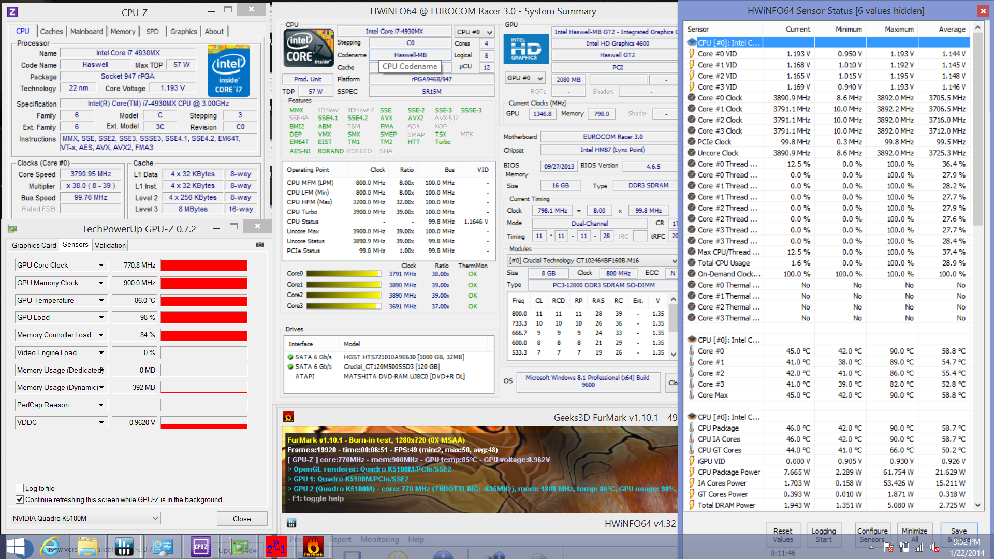Click the Core #0 VID lightning icon

click(x=692, y=53)
